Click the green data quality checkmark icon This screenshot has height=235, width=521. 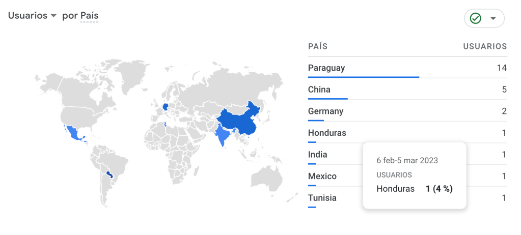[x=476, y=18]
